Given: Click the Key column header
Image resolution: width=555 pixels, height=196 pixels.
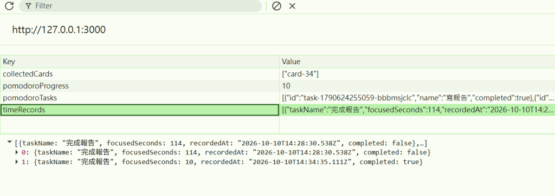Looking at the screenshot, I should pyautogui.click(x=140, y=62).
